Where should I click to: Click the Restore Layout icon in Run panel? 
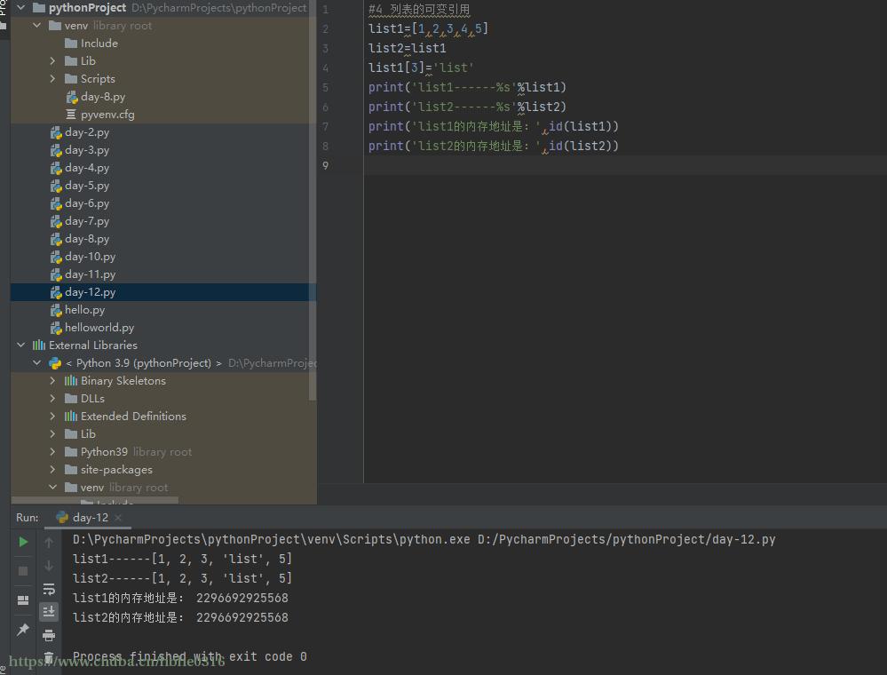23,600
